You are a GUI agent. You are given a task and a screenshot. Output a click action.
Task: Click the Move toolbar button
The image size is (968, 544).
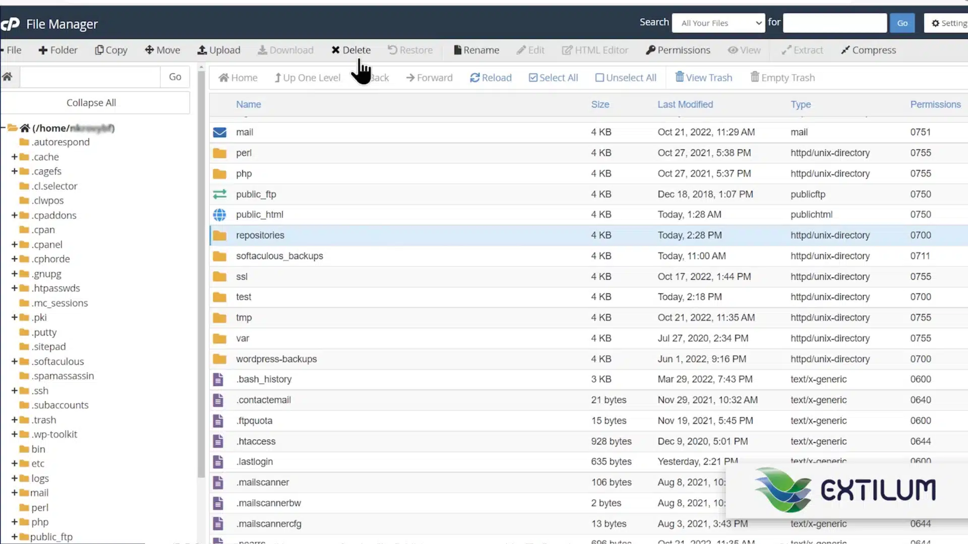[162, 50]
